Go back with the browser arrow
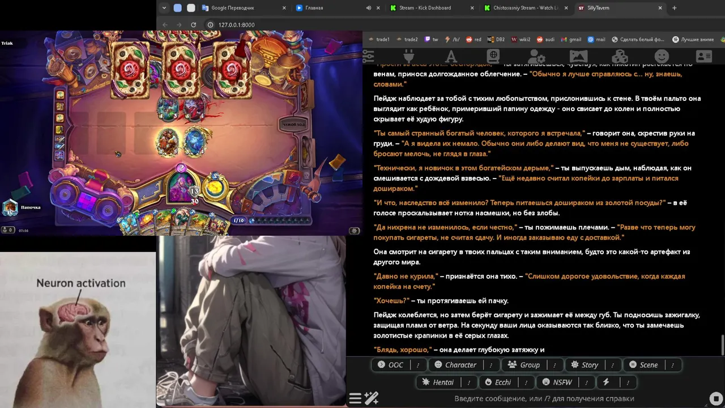The image size is (725, 408). (x=165, y=25)
